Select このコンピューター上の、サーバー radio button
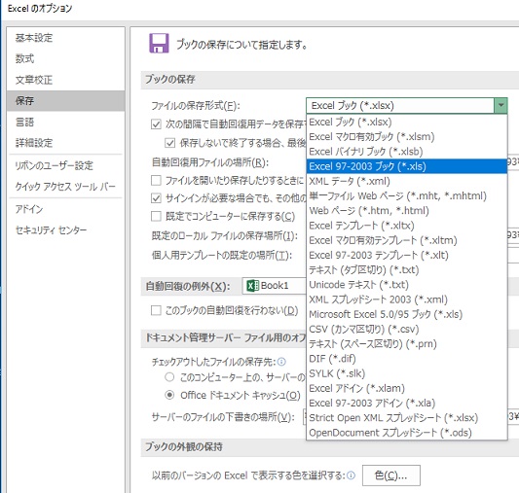The image size is (519, 493). tap(169, 377)
